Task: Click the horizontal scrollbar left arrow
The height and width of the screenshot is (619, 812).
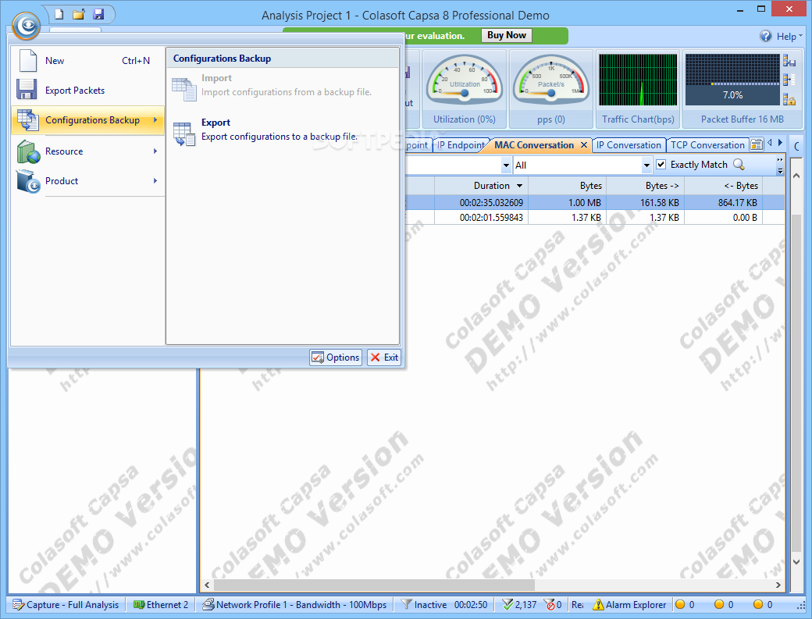Action: pyautogui.click(x=207, y=585)
